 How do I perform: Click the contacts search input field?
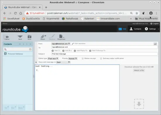18,49
